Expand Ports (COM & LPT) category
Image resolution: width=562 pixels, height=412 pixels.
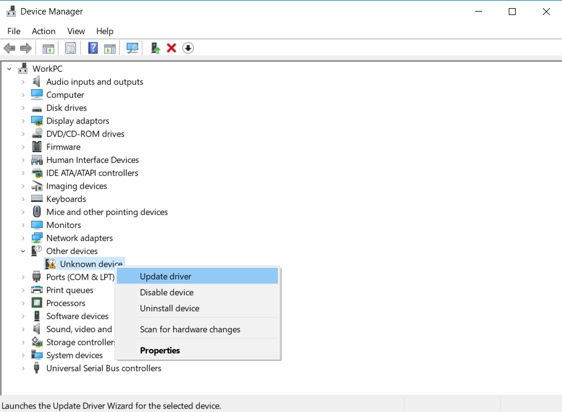(23, 277)
